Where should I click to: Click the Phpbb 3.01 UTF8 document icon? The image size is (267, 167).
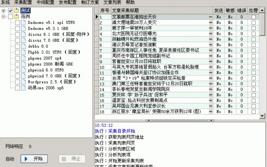tap(23, 52)
